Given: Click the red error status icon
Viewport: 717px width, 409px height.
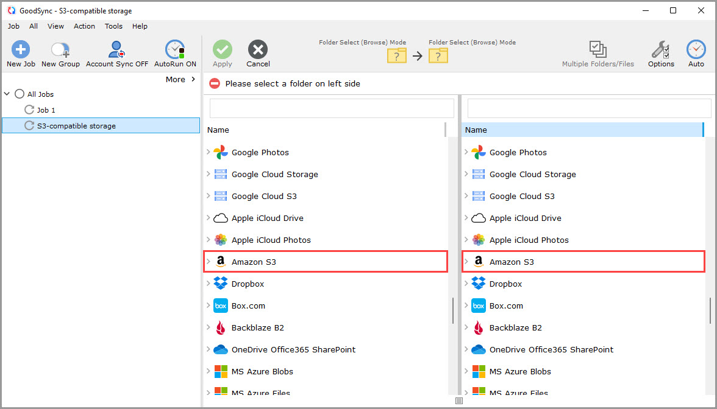Looking at the screenshot, I should coord(215,83).
